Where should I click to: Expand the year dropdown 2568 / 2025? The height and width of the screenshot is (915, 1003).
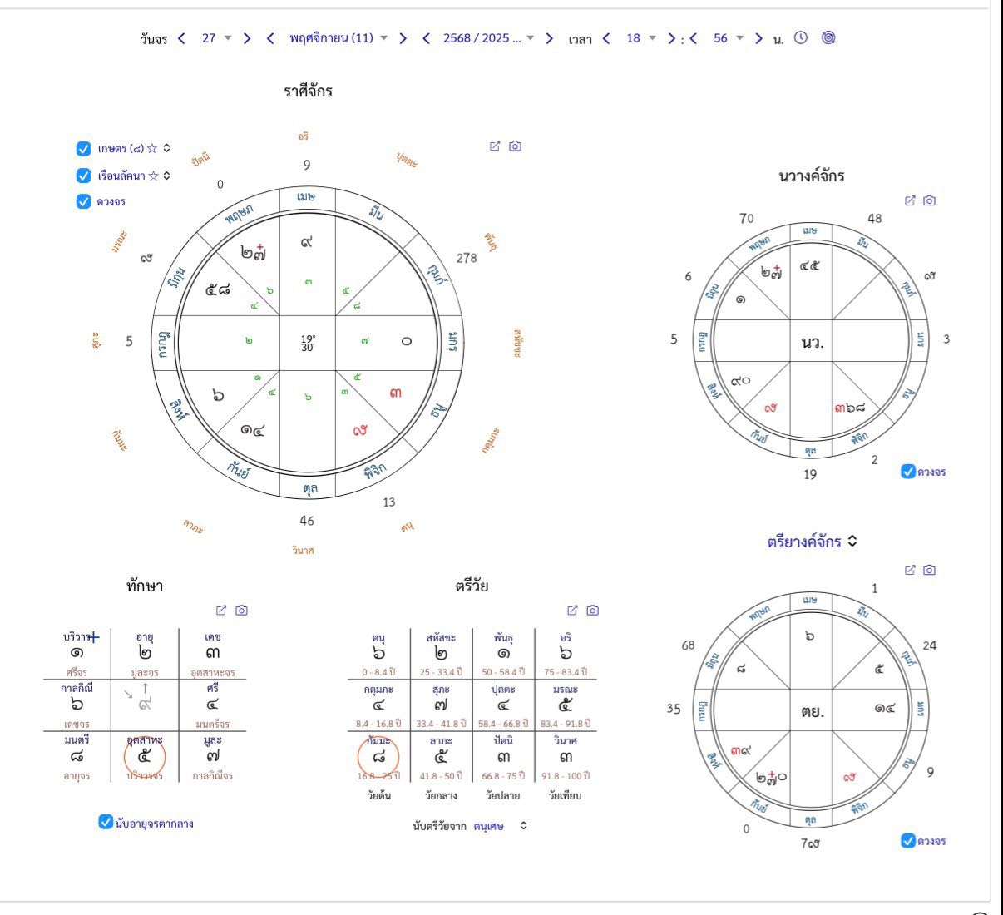(489, 38)
